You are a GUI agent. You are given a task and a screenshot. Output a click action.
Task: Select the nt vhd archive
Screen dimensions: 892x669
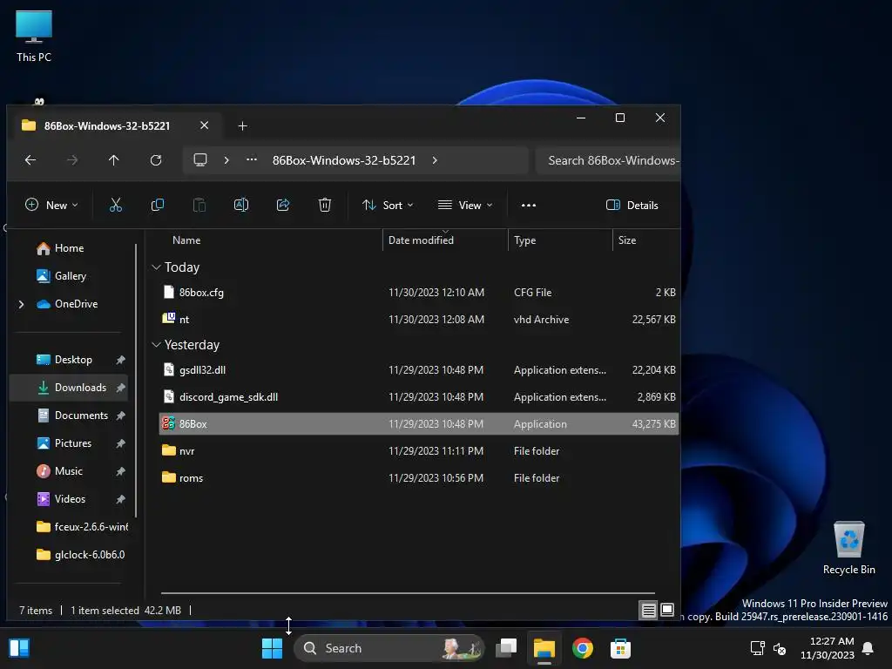(x=419, y=320)
